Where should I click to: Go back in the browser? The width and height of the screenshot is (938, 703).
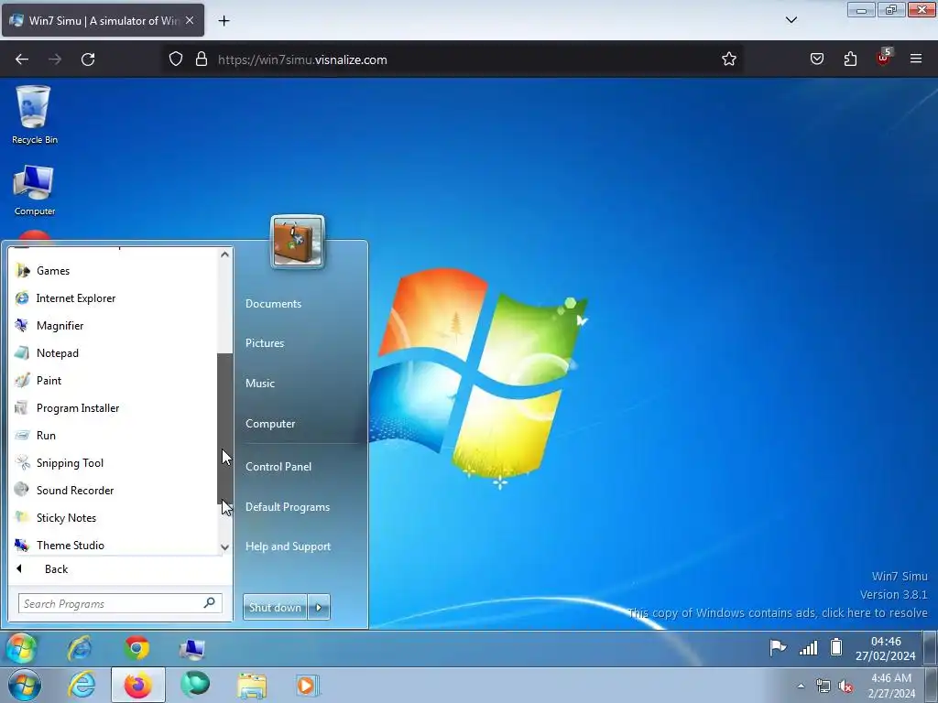22,59
